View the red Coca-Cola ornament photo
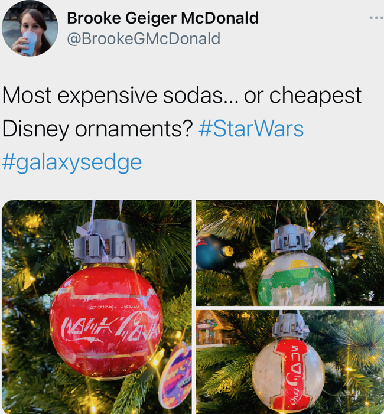 (x=97, y=307)
